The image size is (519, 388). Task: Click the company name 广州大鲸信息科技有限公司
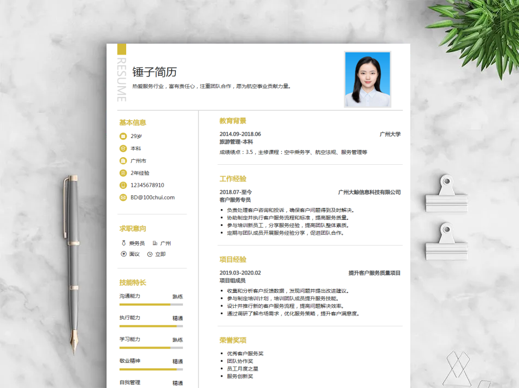click(369, 192)
